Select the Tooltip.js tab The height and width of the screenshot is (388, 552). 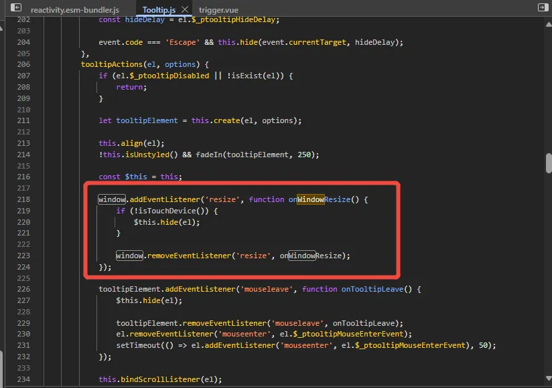159,10
